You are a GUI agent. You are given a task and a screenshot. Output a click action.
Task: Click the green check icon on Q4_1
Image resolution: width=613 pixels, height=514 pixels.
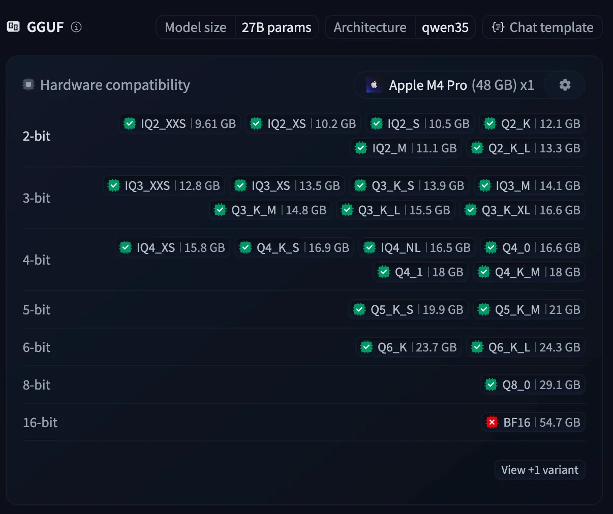click(383, 272)
